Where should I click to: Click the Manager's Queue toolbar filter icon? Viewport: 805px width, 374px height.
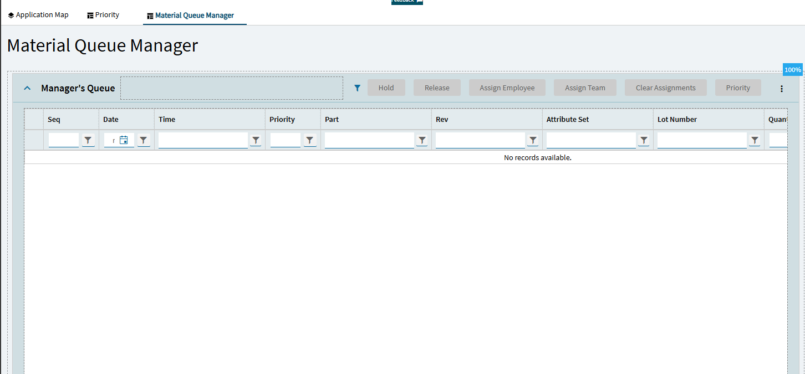358,88
